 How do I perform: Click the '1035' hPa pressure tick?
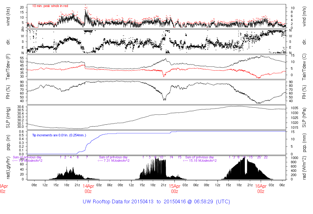[294, 108]
